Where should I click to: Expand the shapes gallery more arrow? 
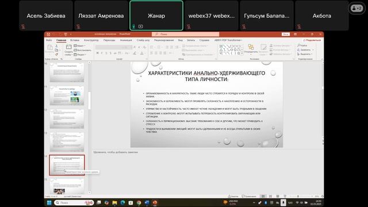242,53
